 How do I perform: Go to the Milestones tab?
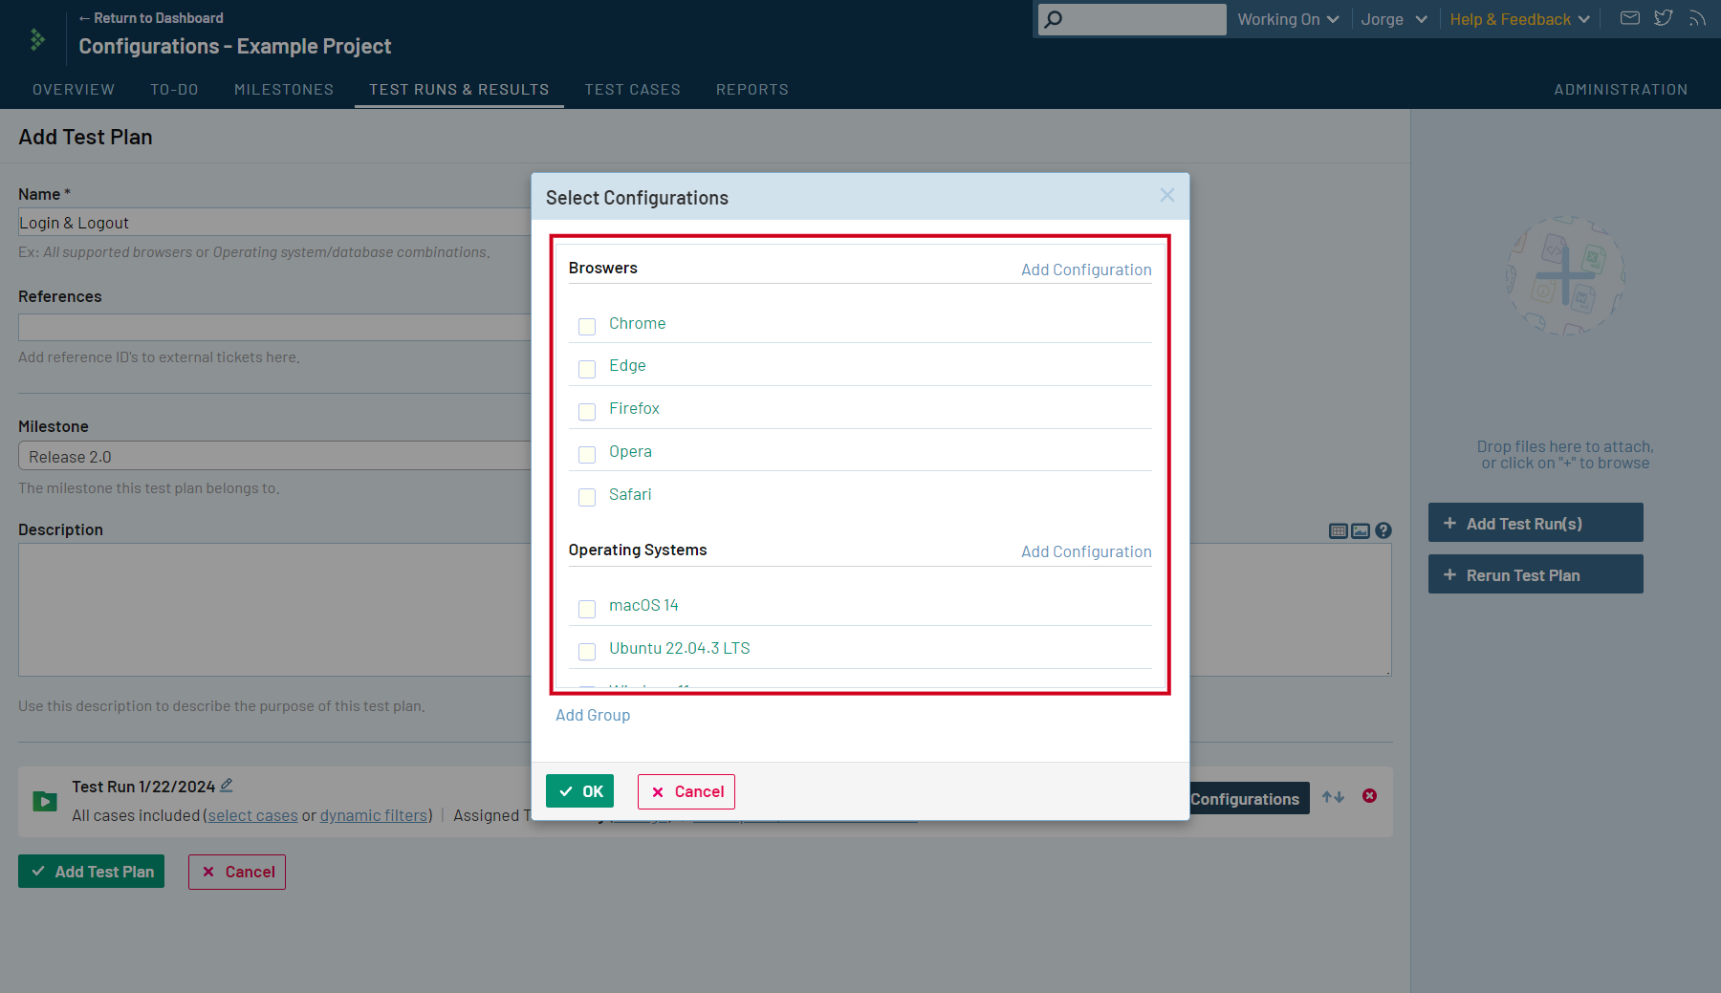(x=284, y=89)
